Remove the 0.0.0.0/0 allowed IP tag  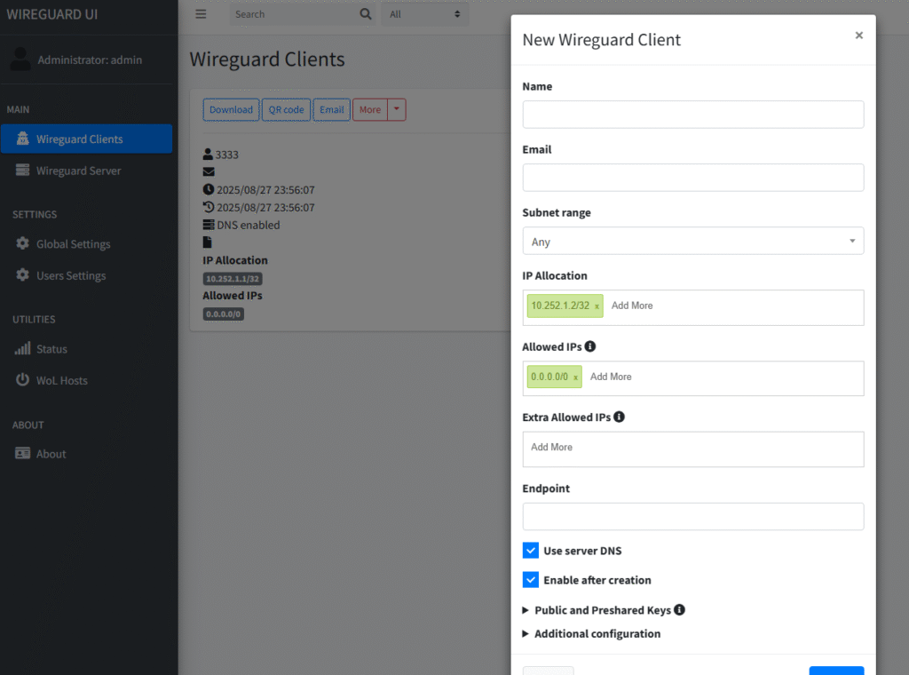coord(575,377)
